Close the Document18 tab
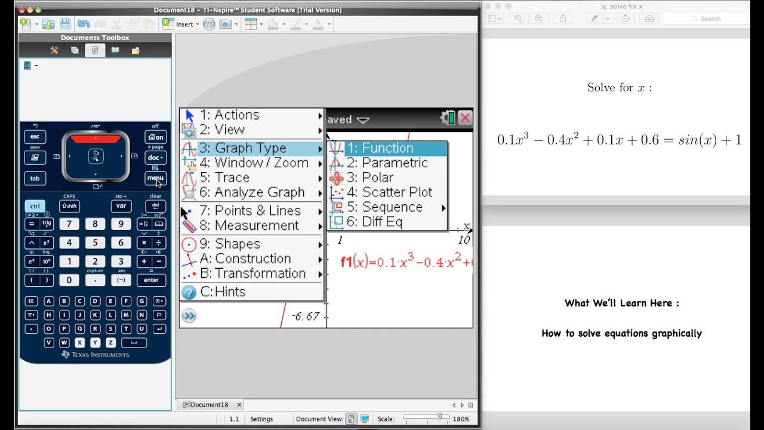 click(x=239, y=404)
